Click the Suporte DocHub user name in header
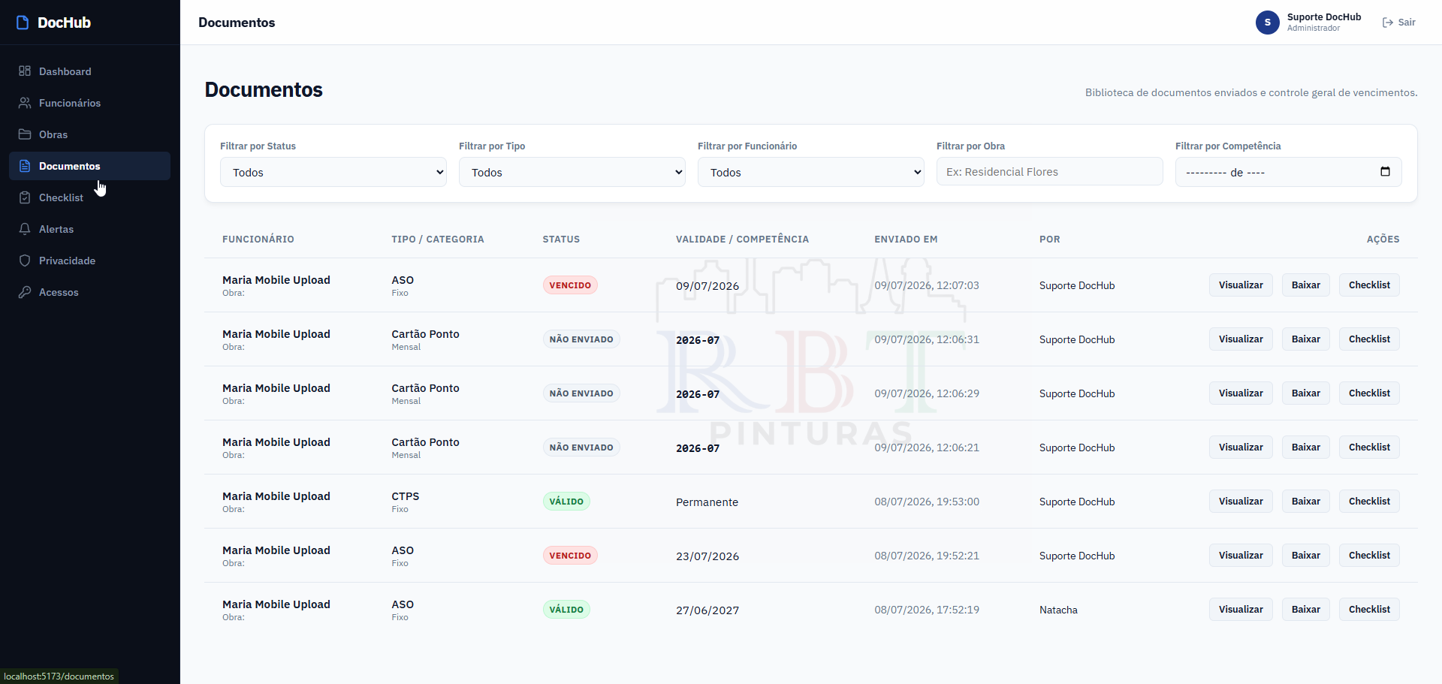This screenshot has height=684, width=1442. [x=1323, y=17]
